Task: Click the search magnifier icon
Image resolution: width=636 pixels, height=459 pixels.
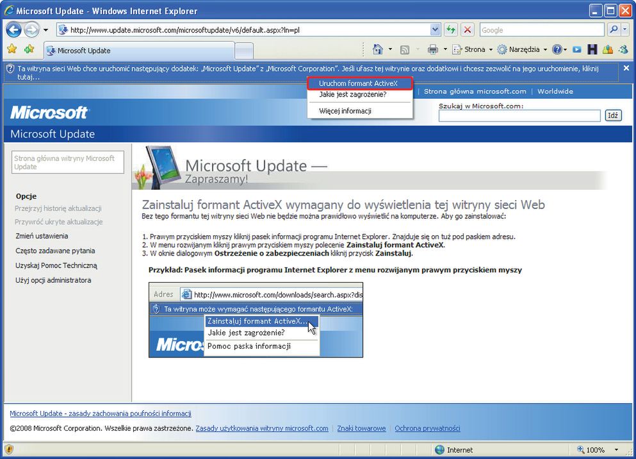Action: pos(614,29)
